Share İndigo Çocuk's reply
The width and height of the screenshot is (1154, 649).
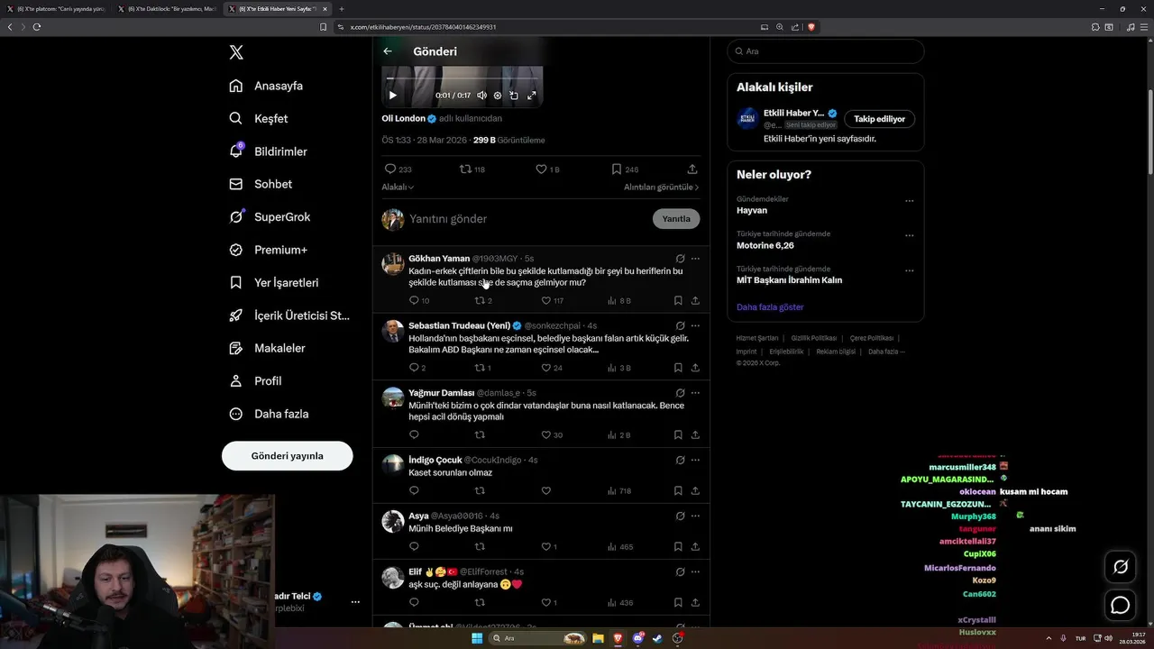point(695,490)
